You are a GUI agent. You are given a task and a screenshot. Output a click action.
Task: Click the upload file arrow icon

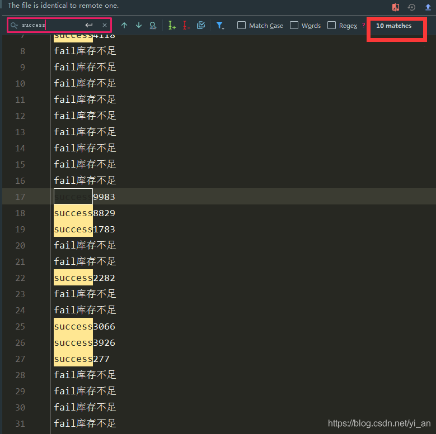click(x=428, y=7)
